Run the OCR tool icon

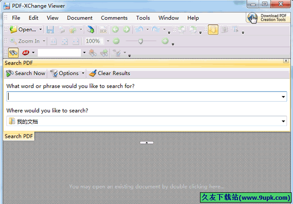click(x=103, y=30)
